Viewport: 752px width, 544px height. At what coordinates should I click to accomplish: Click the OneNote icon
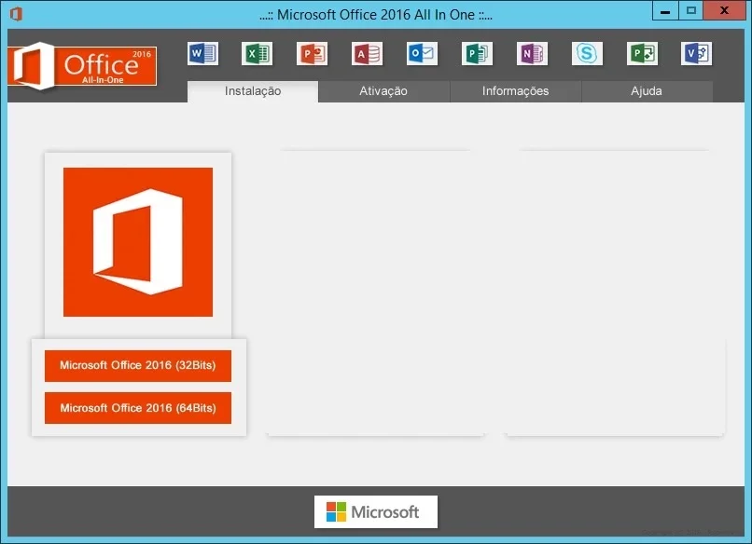pos(532,54)
